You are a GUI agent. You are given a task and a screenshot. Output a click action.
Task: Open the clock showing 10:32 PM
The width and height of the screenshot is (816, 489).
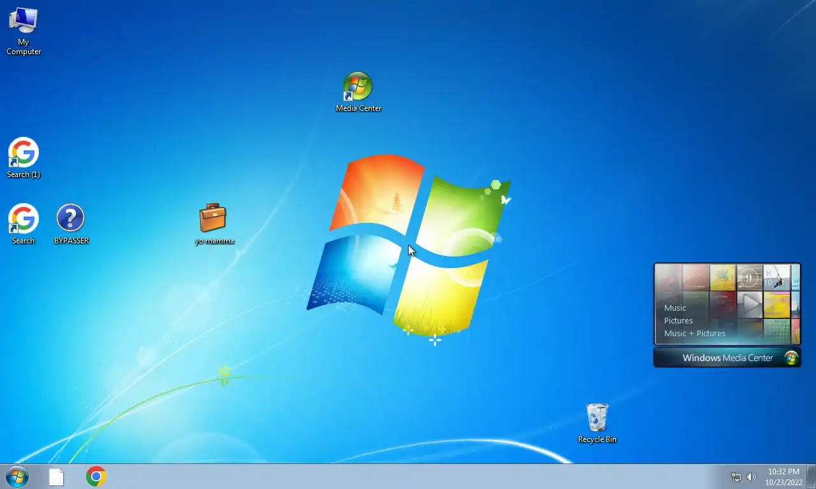click(783, 477)
